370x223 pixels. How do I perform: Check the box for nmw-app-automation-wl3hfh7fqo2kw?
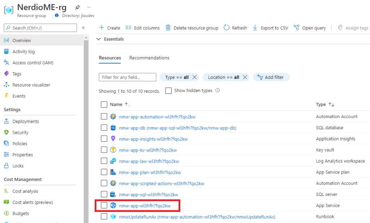tap(104, 116)
